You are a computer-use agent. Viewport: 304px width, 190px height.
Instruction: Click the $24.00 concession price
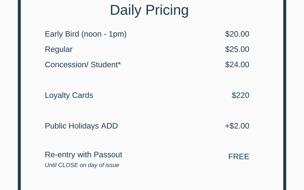(x=237, y=65)
